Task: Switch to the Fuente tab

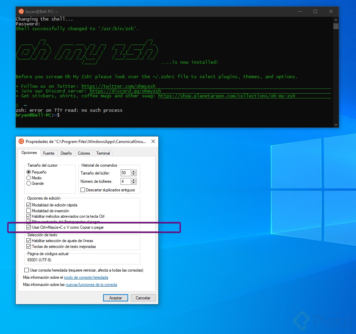Action: tap(49, 153)
